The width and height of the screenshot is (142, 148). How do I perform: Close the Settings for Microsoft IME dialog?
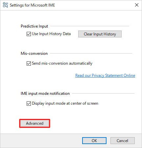[x=137, y=5]
